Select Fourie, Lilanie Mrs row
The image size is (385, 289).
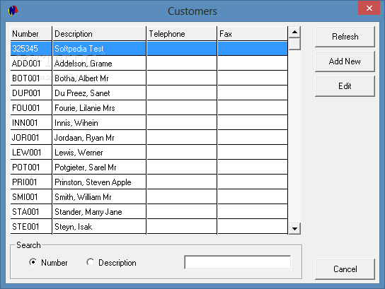100,108
